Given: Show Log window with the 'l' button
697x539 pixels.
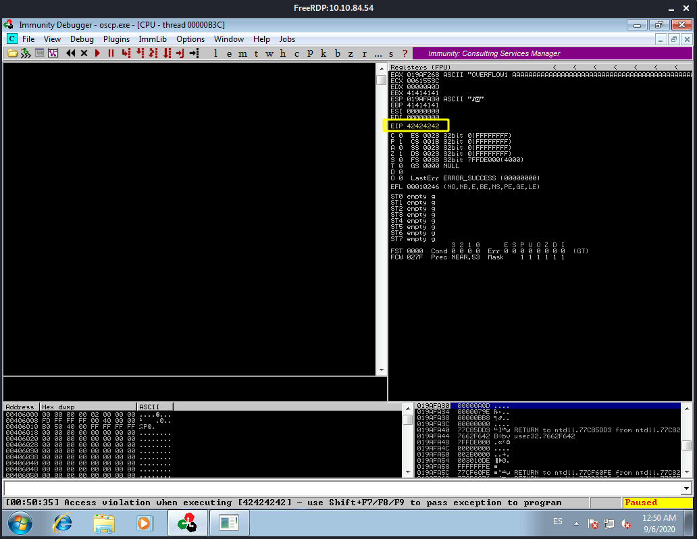Looking at the screenshot, I should click(215, 53).
